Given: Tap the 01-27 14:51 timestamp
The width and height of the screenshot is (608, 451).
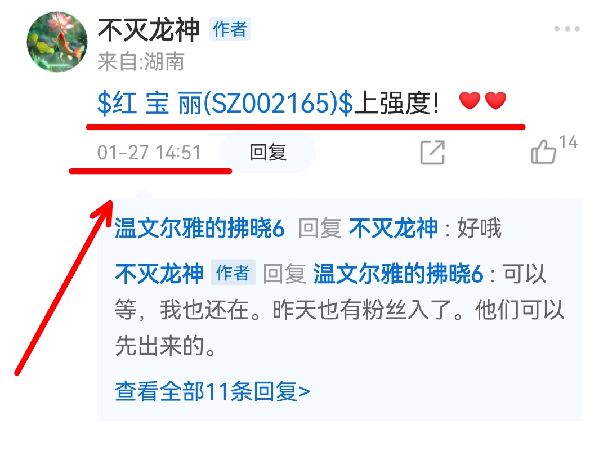Looking at the screenshot, I should [x=149, y=153].
